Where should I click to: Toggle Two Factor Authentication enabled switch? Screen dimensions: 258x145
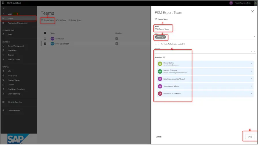coord(157,44)
